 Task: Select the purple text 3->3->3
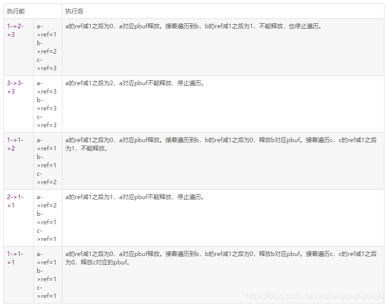coord(15,87)
